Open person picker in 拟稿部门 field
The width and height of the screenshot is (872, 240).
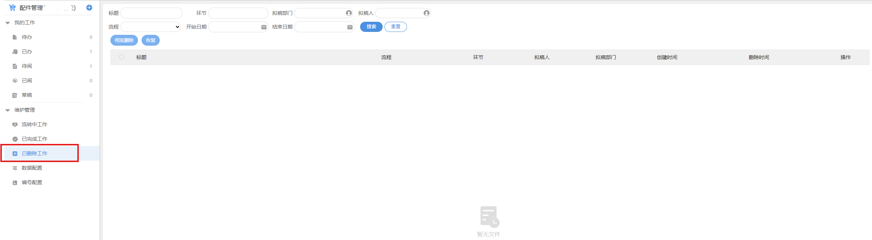coord(349,13)
